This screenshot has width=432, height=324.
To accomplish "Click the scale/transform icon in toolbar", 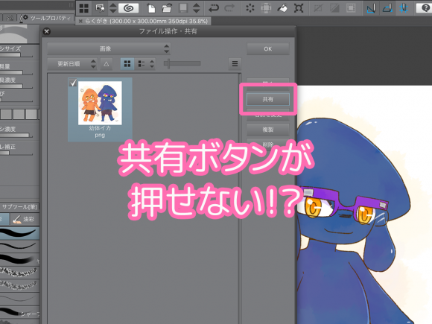I will 299,8.
